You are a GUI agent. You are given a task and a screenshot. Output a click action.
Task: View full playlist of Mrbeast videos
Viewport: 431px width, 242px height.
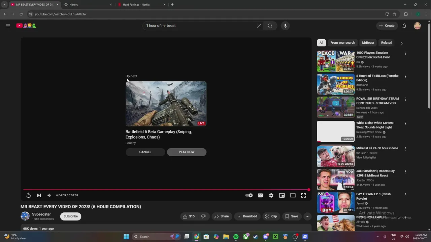366,157
